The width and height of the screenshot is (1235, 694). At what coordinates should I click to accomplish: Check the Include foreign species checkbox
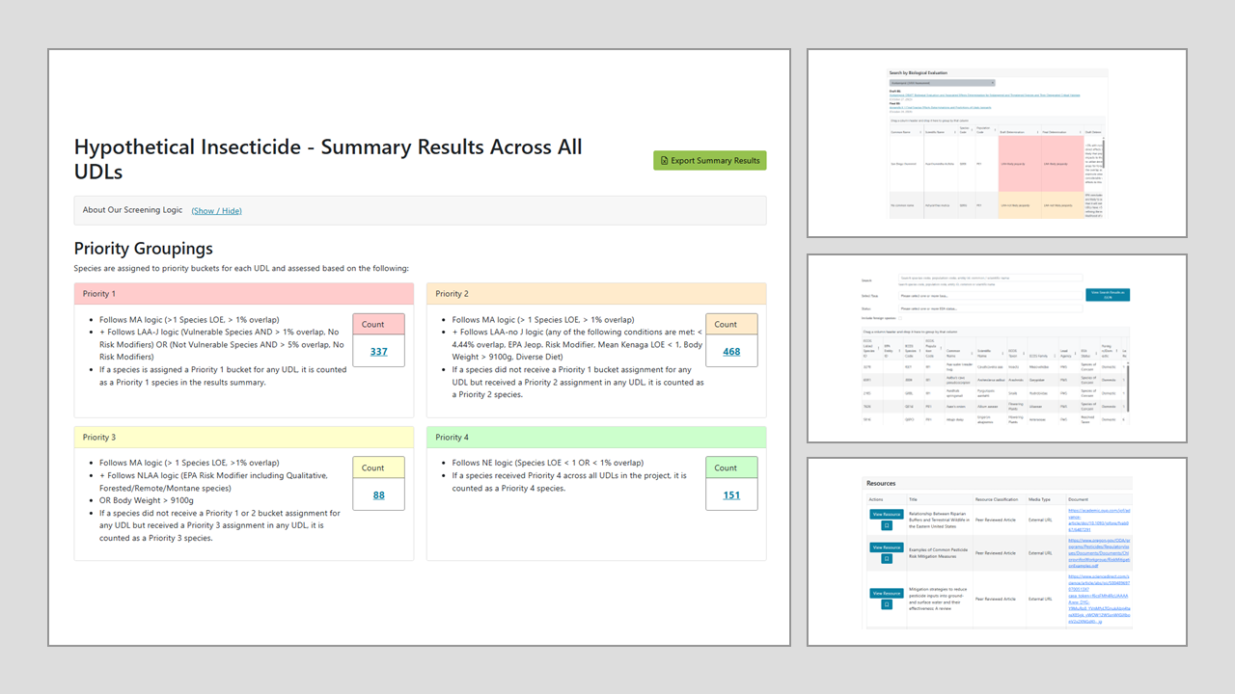[901, 318]
